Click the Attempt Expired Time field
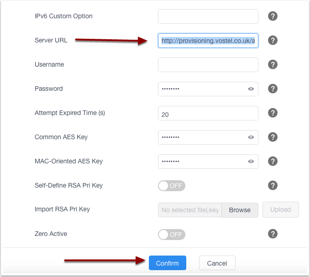This screenshot has height=277, width=310. (208, 113)
